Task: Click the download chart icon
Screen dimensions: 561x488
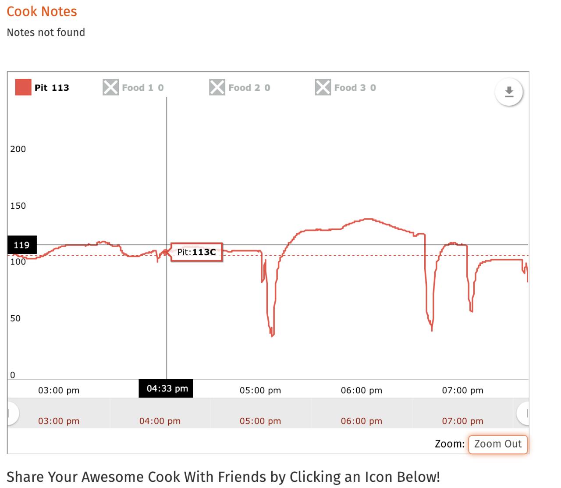Action: (509, 92)
